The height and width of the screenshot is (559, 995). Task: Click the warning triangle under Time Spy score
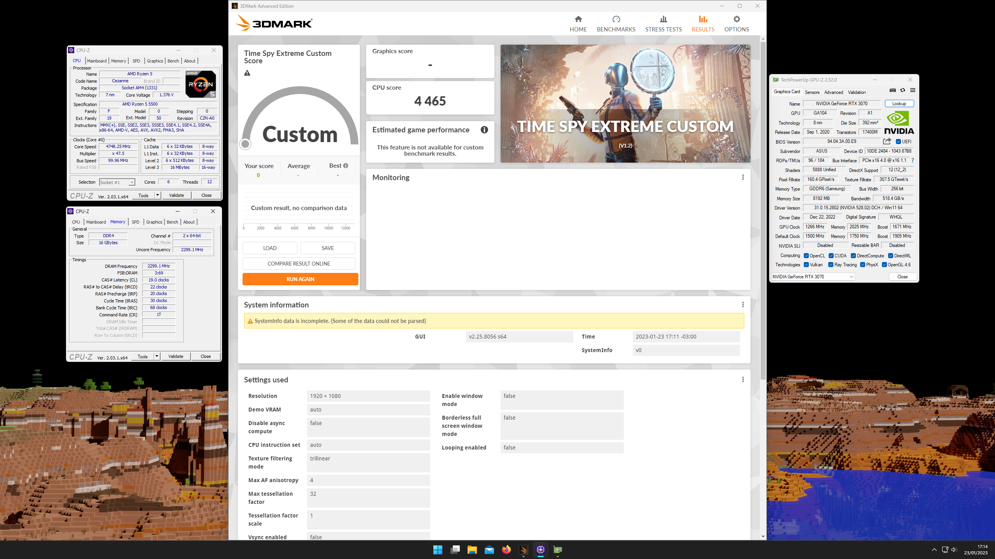coord(247,73)
